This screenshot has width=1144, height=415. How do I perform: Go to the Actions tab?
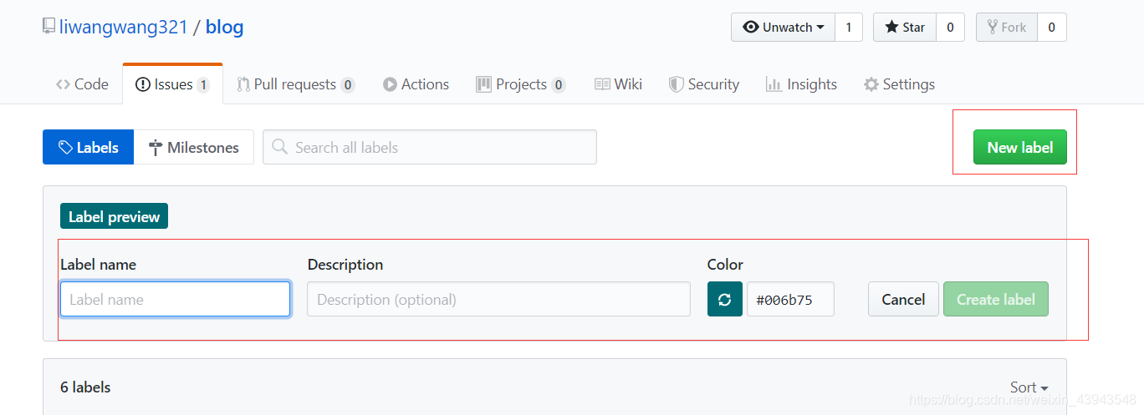416,84
